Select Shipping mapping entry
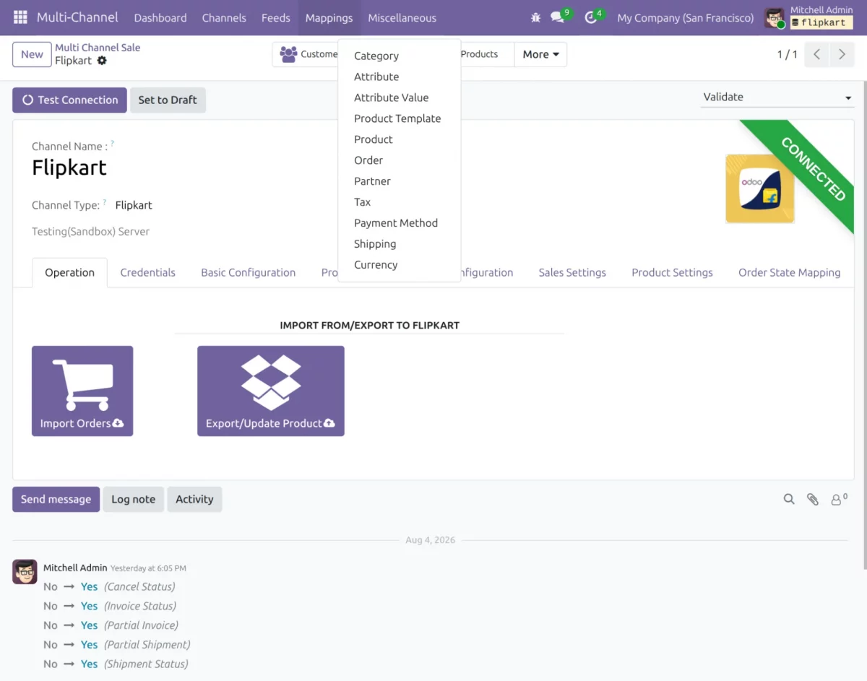 click(x=399, y=244)
